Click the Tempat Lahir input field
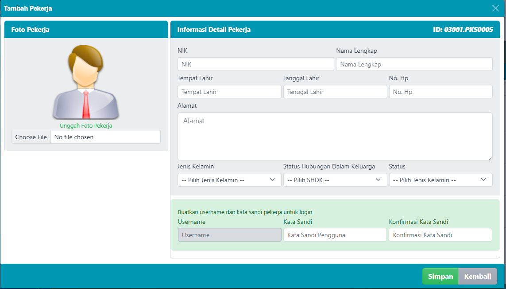 pos(229,92)
